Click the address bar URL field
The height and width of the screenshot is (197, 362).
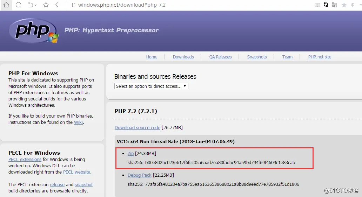tap(122, 5)
